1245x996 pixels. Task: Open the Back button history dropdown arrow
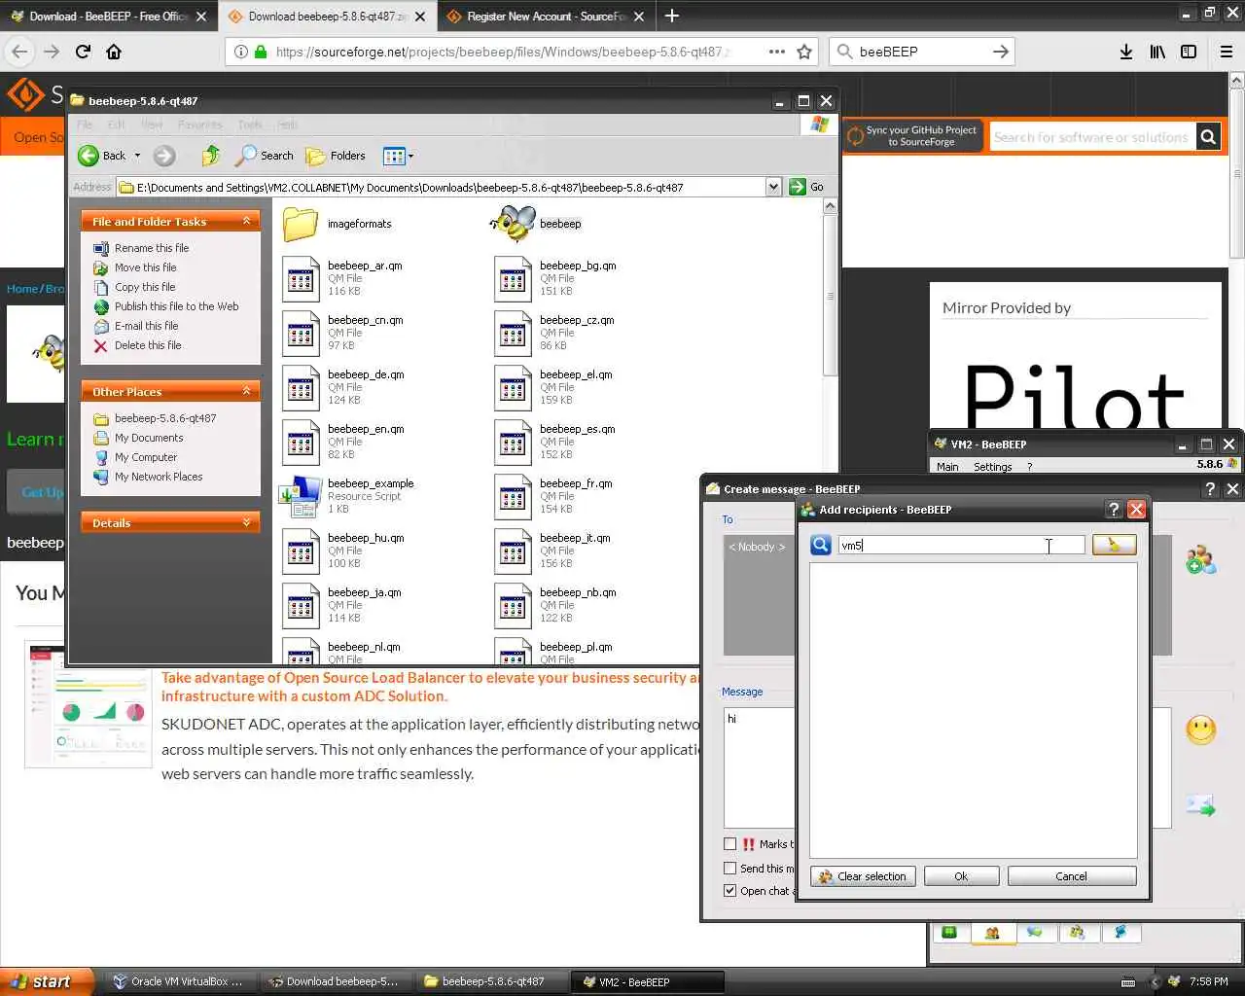pos(137,156)
